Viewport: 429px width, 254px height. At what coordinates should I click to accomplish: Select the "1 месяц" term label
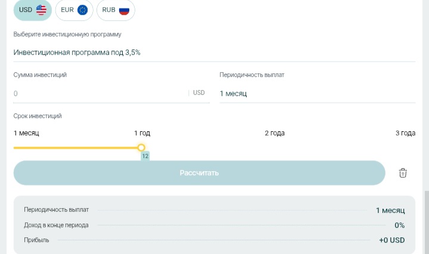[x=26, y=133]
